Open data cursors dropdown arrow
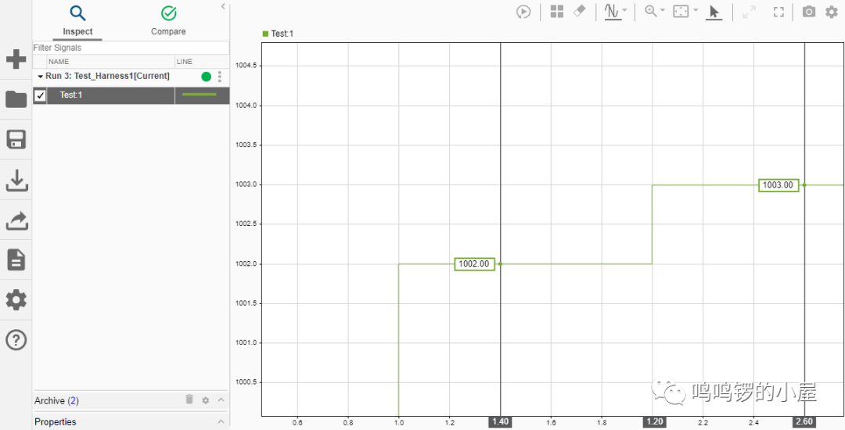Image resolution: width=845 pixels, height=430 pixels. 624,10
